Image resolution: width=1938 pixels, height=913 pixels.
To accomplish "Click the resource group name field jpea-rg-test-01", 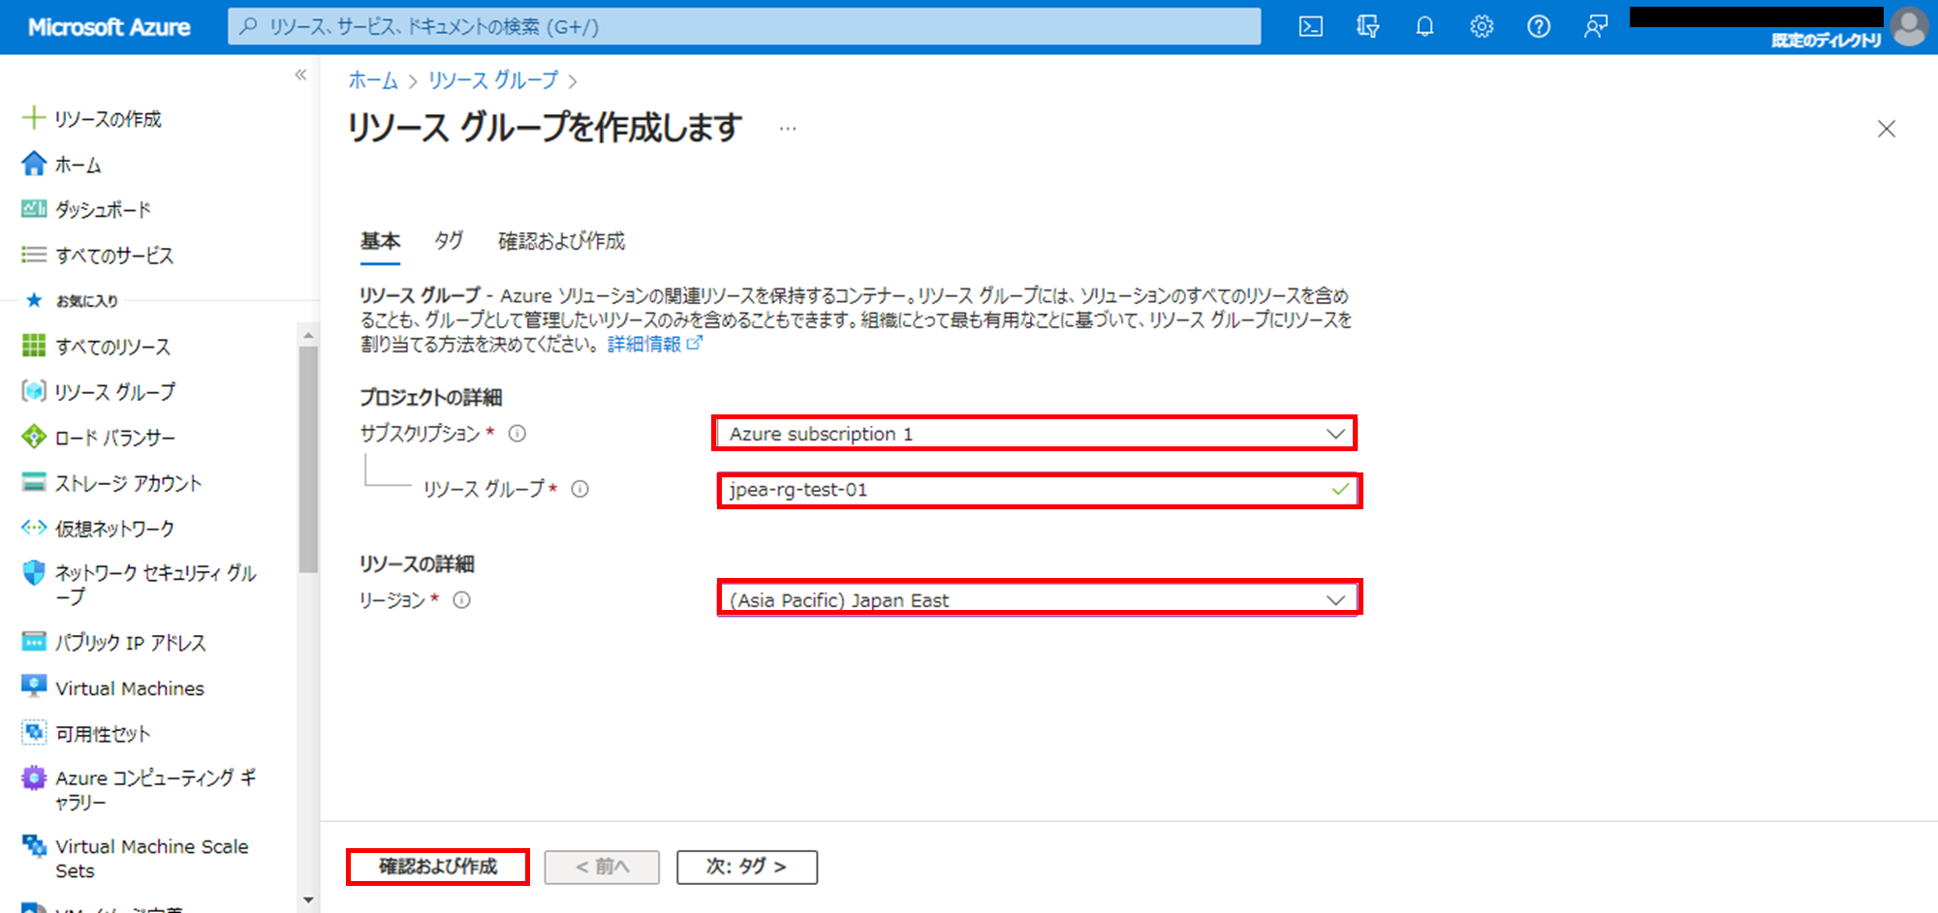I will tap(1040, 490).
